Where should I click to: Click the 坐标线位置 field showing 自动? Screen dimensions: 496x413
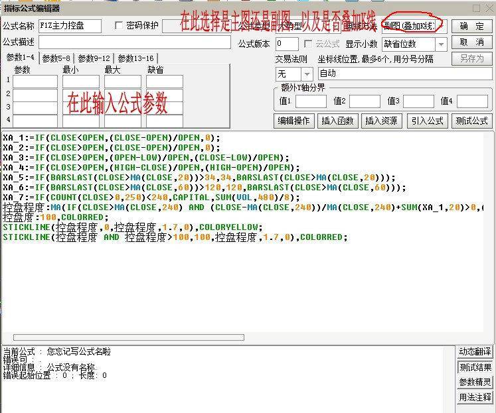[x=405, y=74]
